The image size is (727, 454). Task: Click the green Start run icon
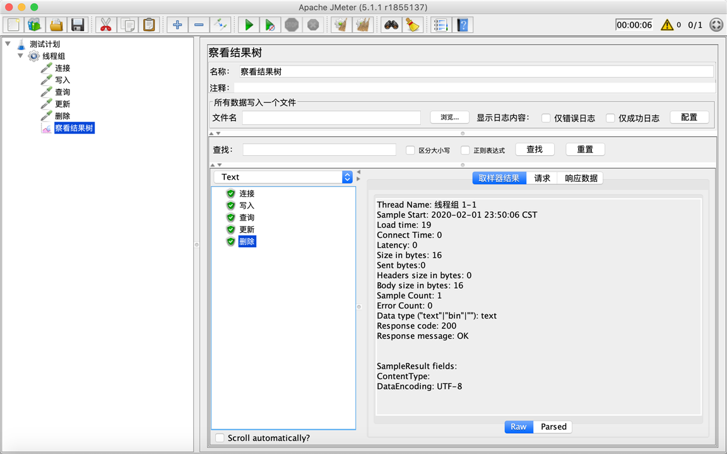point(249,25)
